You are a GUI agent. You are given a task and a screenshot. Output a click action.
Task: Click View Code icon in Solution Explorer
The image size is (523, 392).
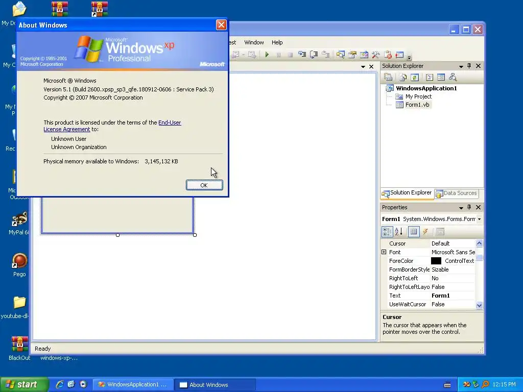tap(430, 78)
